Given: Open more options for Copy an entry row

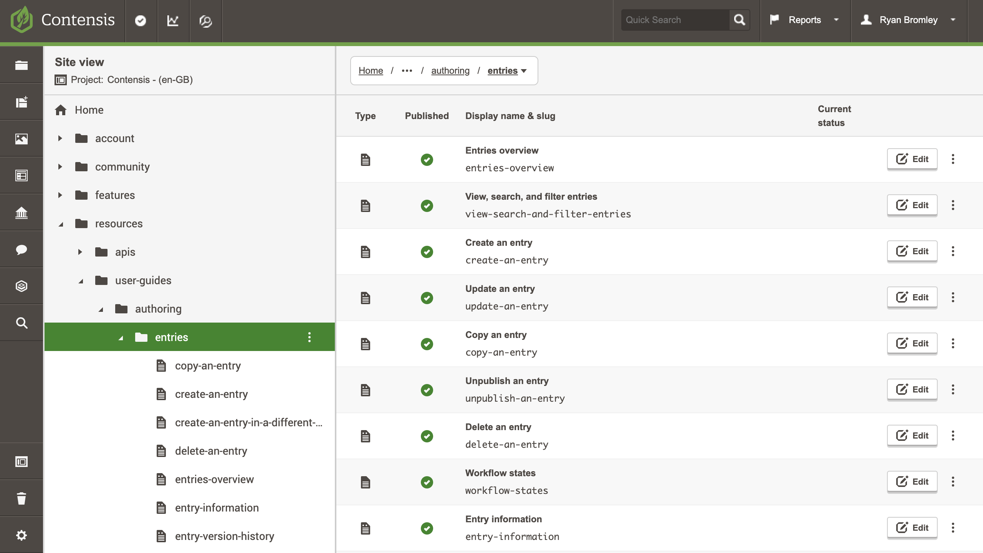Looking at the screenshot, I should 953,343.
